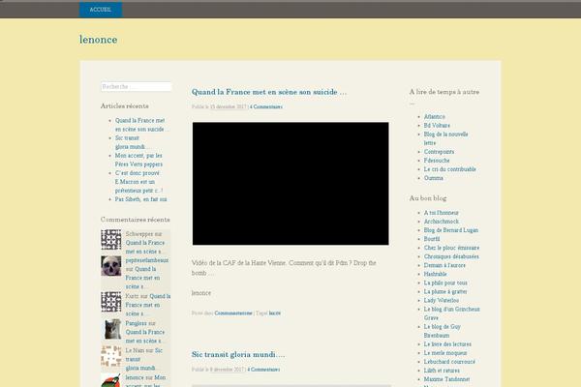
Task: Click Le Nain commenter avatar
Action: (111, 356)
